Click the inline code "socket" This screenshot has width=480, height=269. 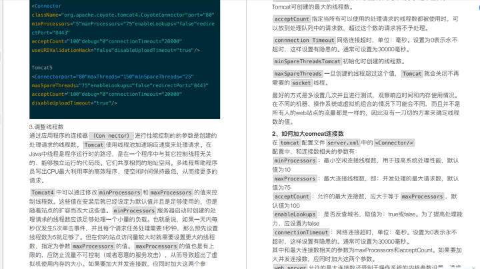[301, 83]
